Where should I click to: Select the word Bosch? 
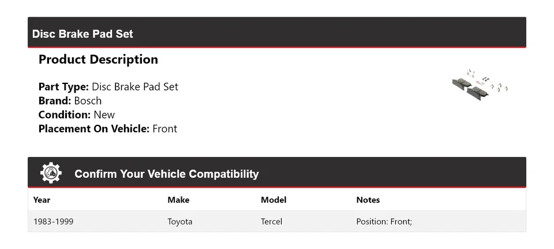(88, 101)
